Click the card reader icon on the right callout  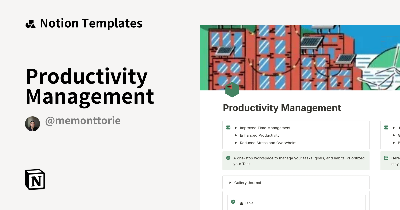point(386,158)
